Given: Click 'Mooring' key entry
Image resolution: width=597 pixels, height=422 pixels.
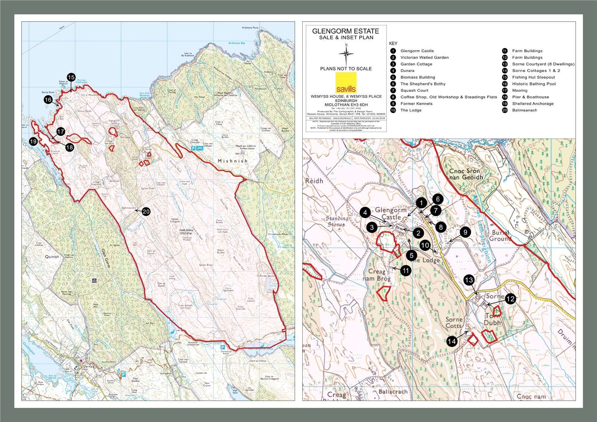Looking at the screenshot, I should [520, 91].
